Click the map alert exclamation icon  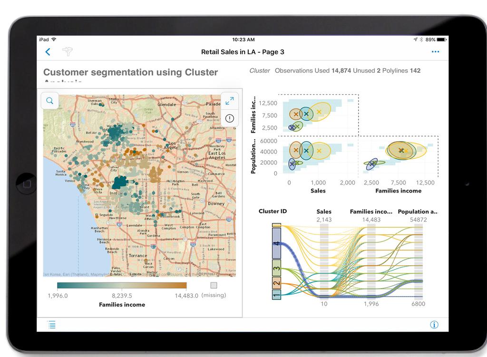point(230,118)
